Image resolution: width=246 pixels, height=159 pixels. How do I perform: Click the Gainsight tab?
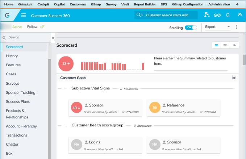coord(25,4)
